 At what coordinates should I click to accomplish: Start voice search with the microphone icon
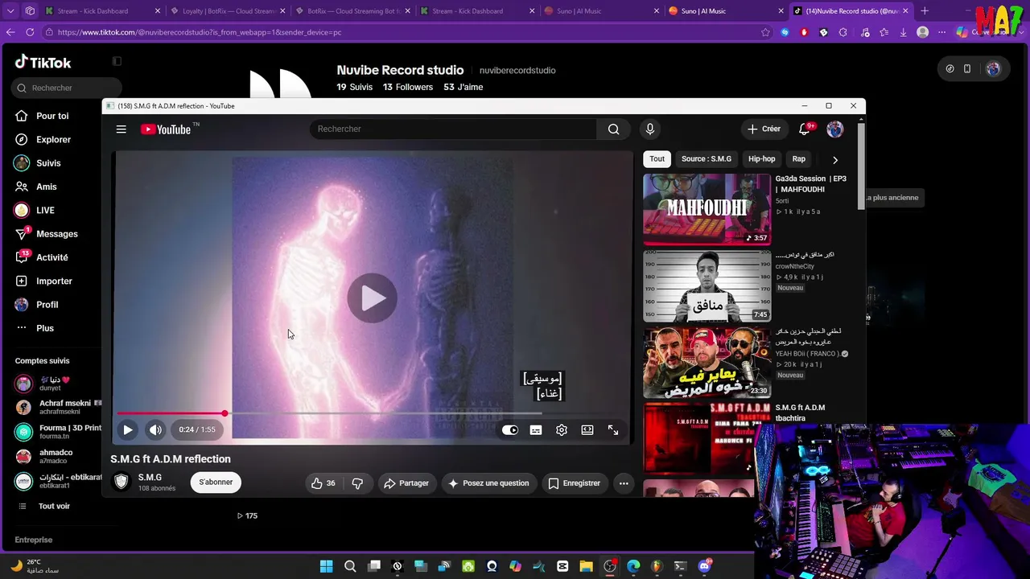click(x=650, y=129)
